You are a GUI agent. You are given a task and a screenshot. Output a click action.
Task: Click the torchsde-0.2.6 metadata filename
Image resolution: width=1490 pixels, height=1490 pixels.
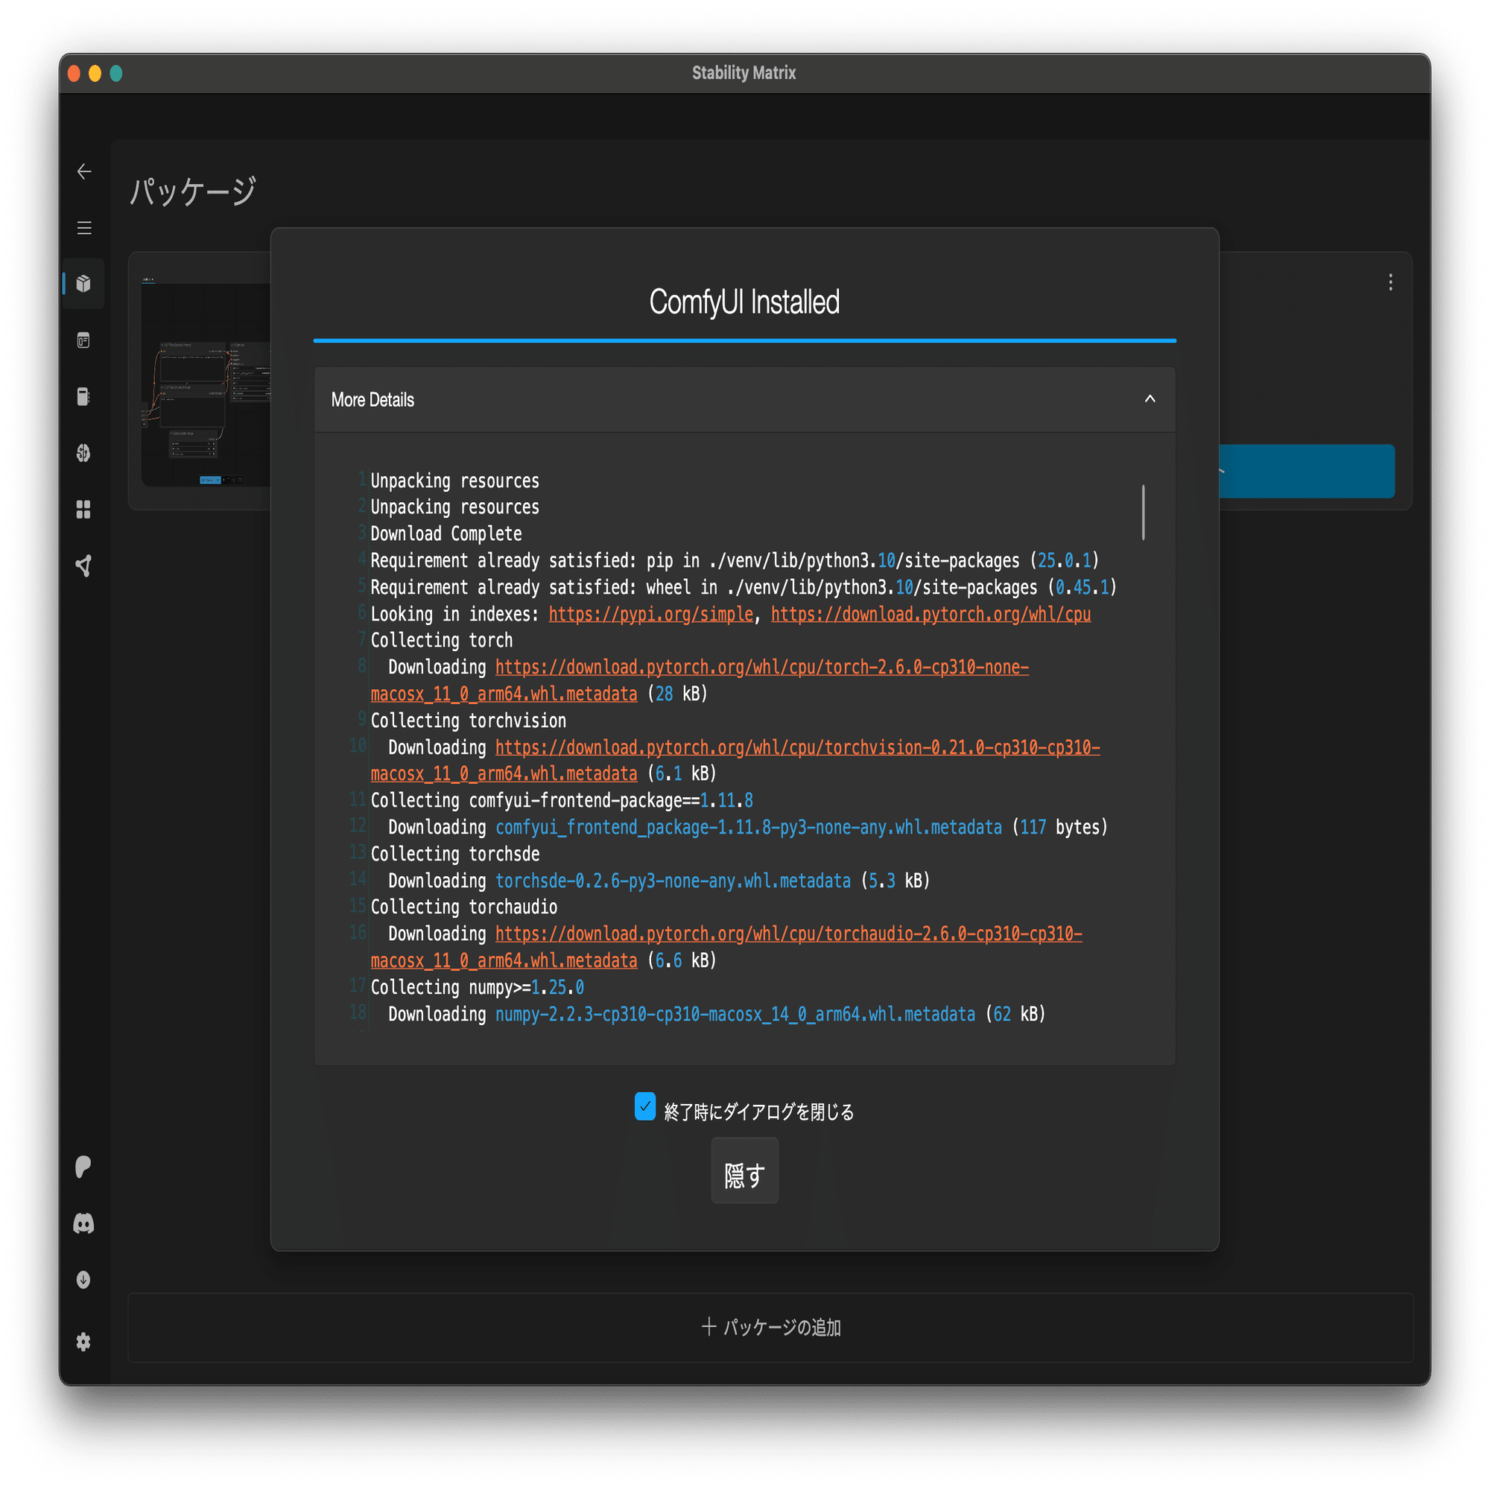(x=673, y=880)
